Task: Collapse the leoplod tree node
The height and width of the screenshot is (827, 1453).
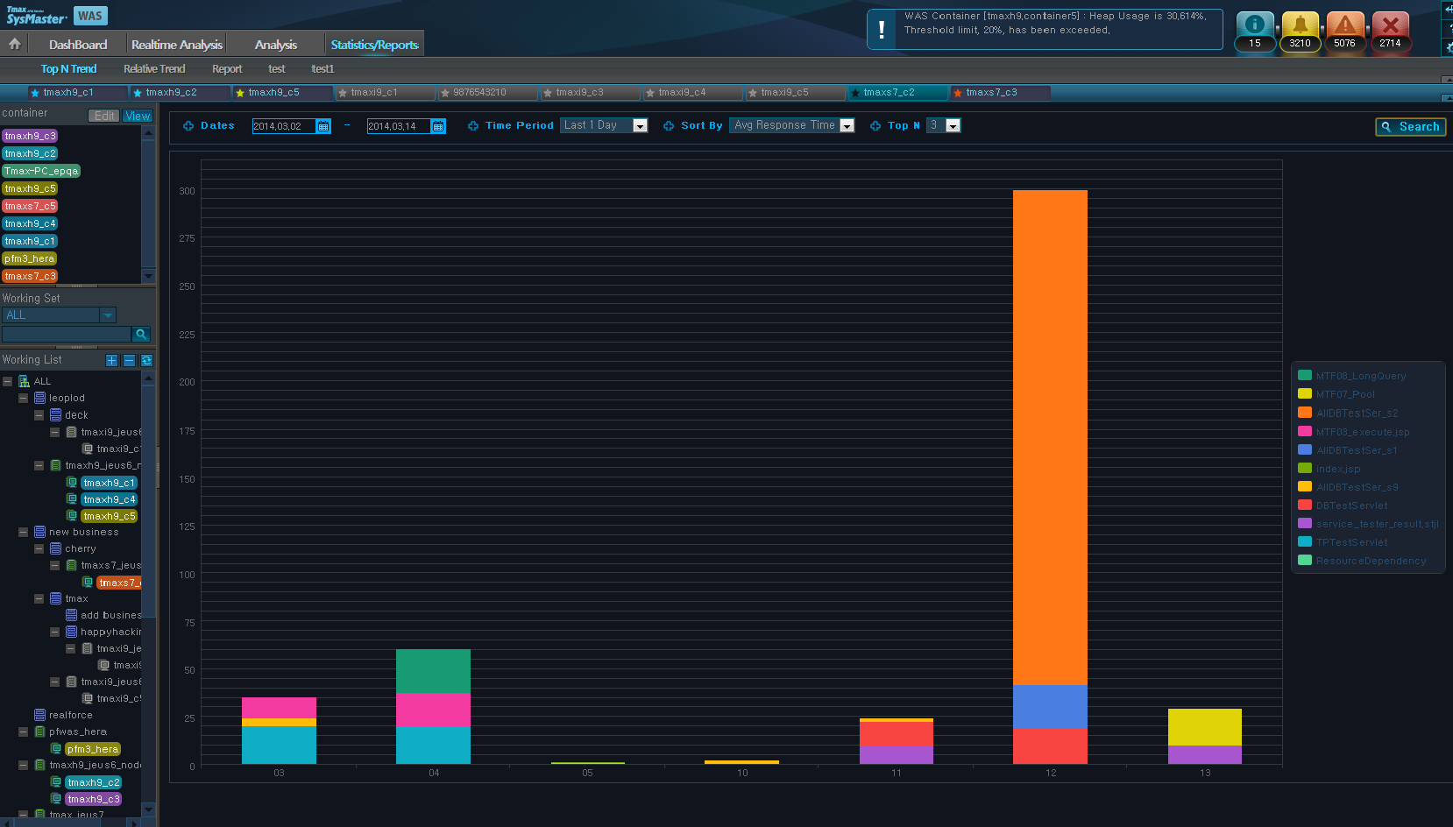Action: [x=23, y=398]
